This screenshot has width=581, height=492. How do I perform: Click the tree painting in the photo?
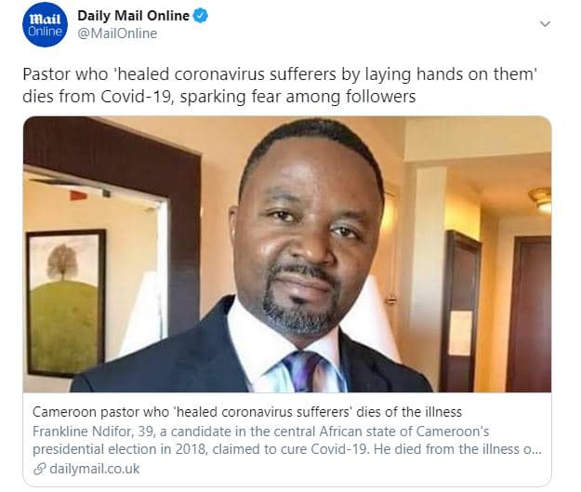point(66,303)
